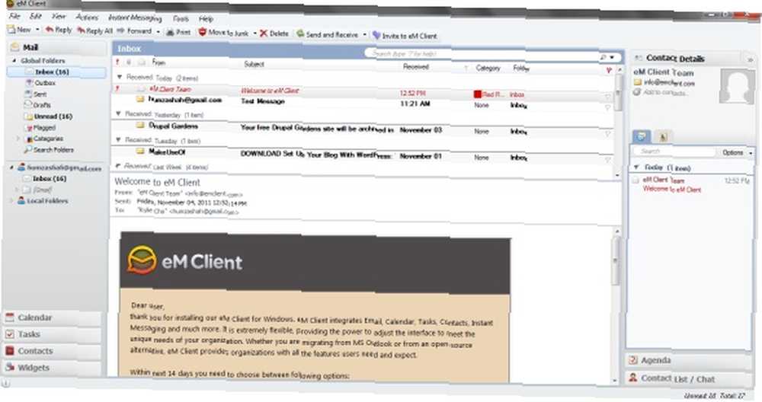The height and width of the screenshot is (402, 762).
Task: Open the Drupal Gardens email row
Action: [362, 129]
